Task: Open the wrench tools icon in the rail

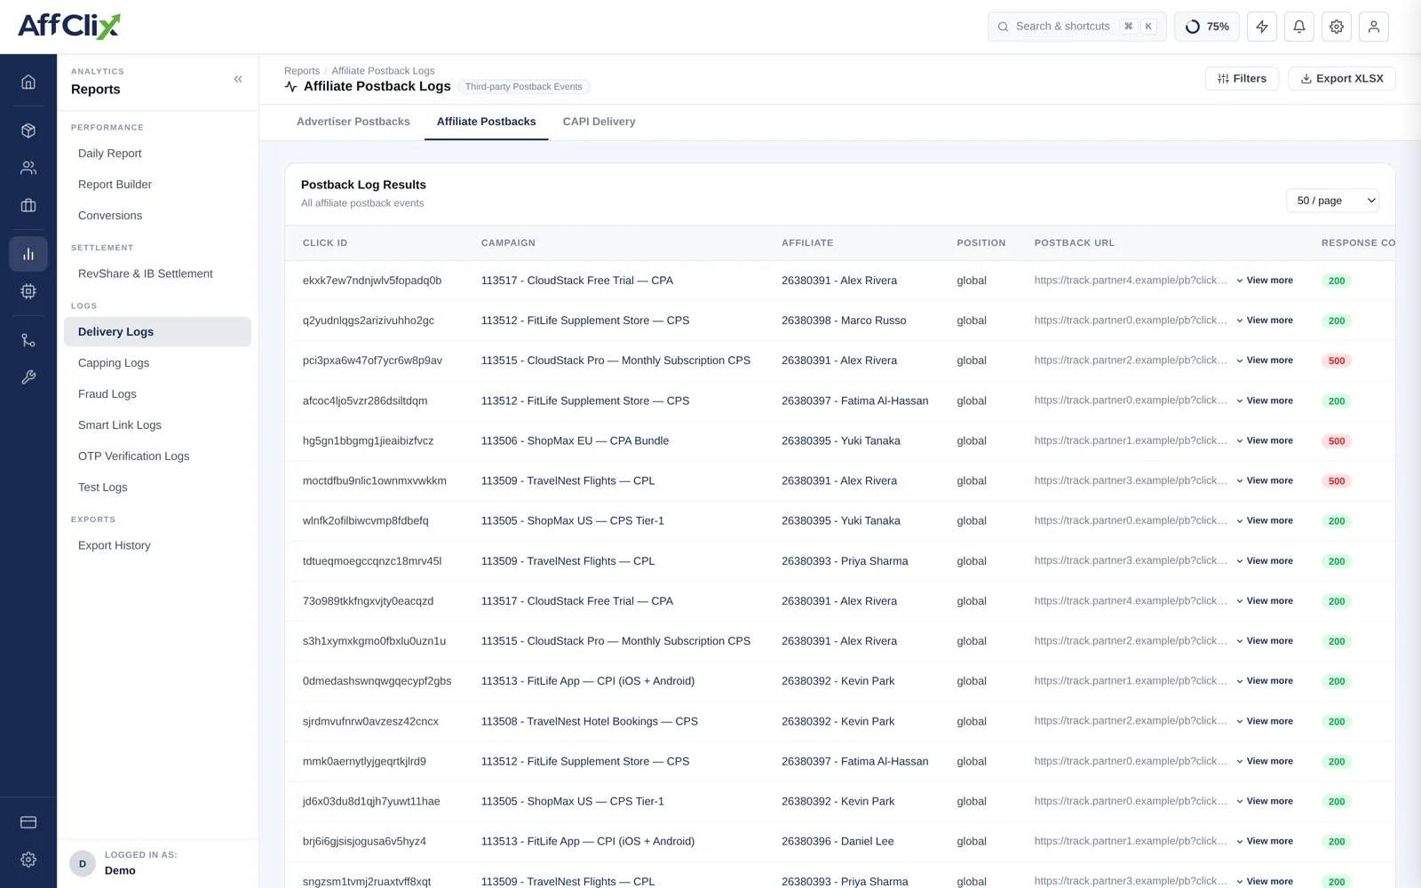Action: 28,377
